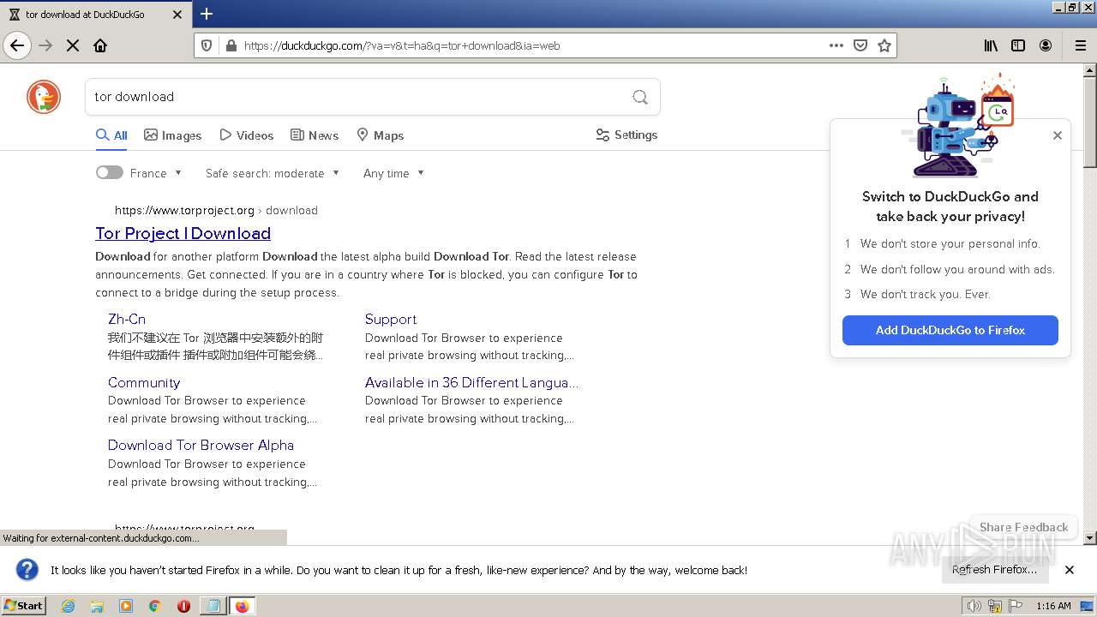
Task: Close the tor download tab
Action: point(177,15)
